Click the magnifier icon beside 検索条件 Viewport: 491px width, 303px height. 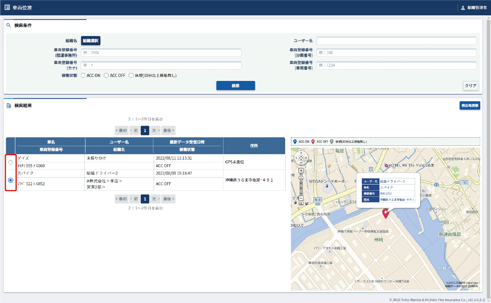[x=9, y=26]
